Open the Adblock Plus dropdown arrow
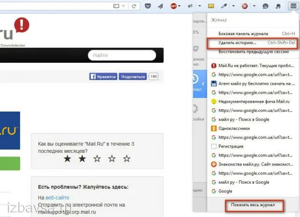Image resolution: width=300 pixels, height=217 pixels. coord(179,6)
